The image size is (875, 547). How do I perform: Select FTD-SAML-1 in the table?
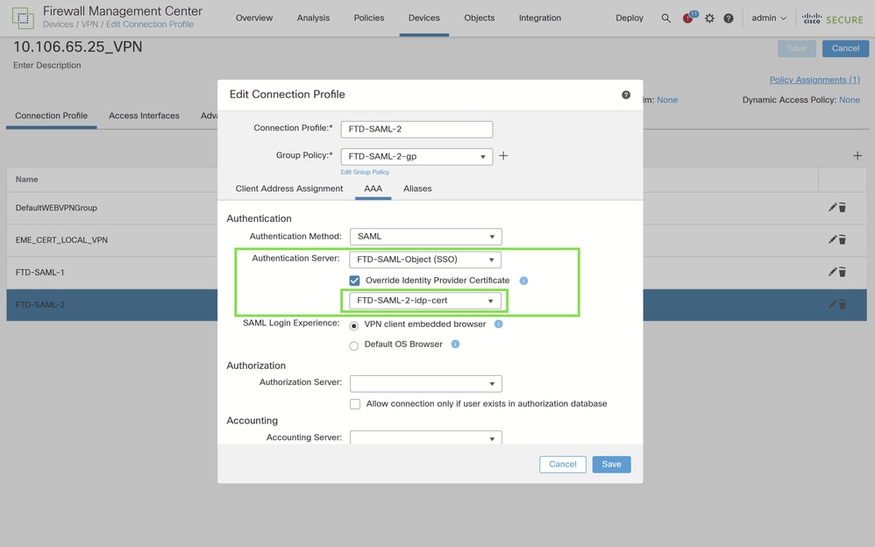point(39,273)
